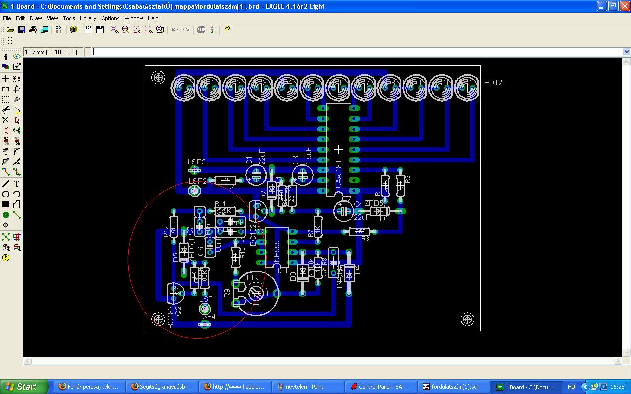Click the Zoom in magnifier icon

[x=126, y=30]
